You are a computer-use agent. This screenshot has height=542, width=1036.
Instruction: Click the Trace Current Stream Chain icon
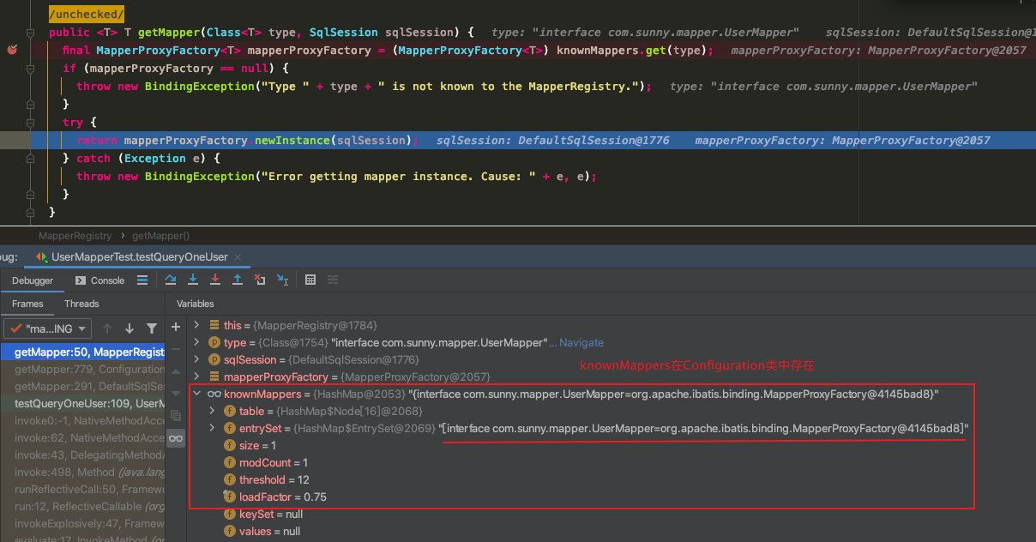(333, 280)
